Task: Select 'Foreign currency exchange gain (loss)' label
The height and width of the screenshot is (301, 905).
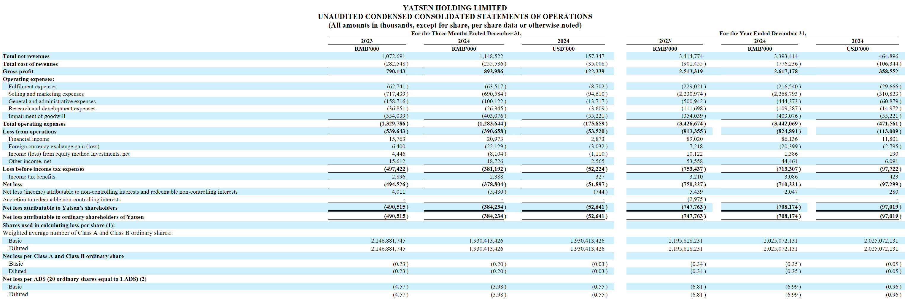Action: point(54,146)
